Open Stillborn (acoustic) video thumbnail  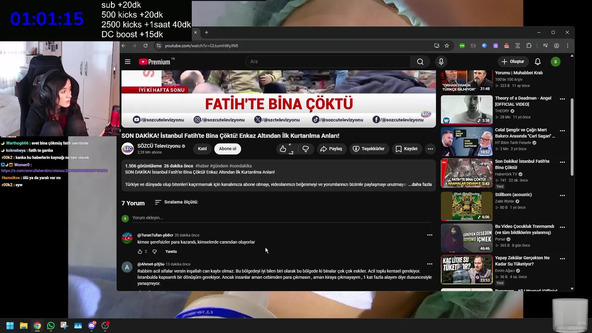[x=467, y=206]
